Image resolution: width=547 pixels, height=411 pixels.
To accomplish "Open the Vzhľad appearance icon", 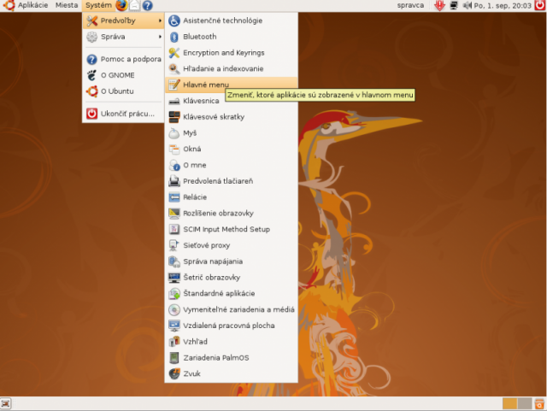I will click(x=174, y=342).
